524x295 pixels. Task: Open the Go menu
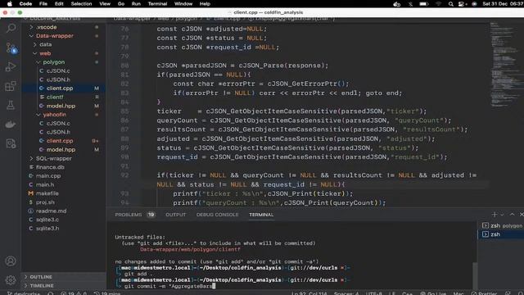[121, 4]
